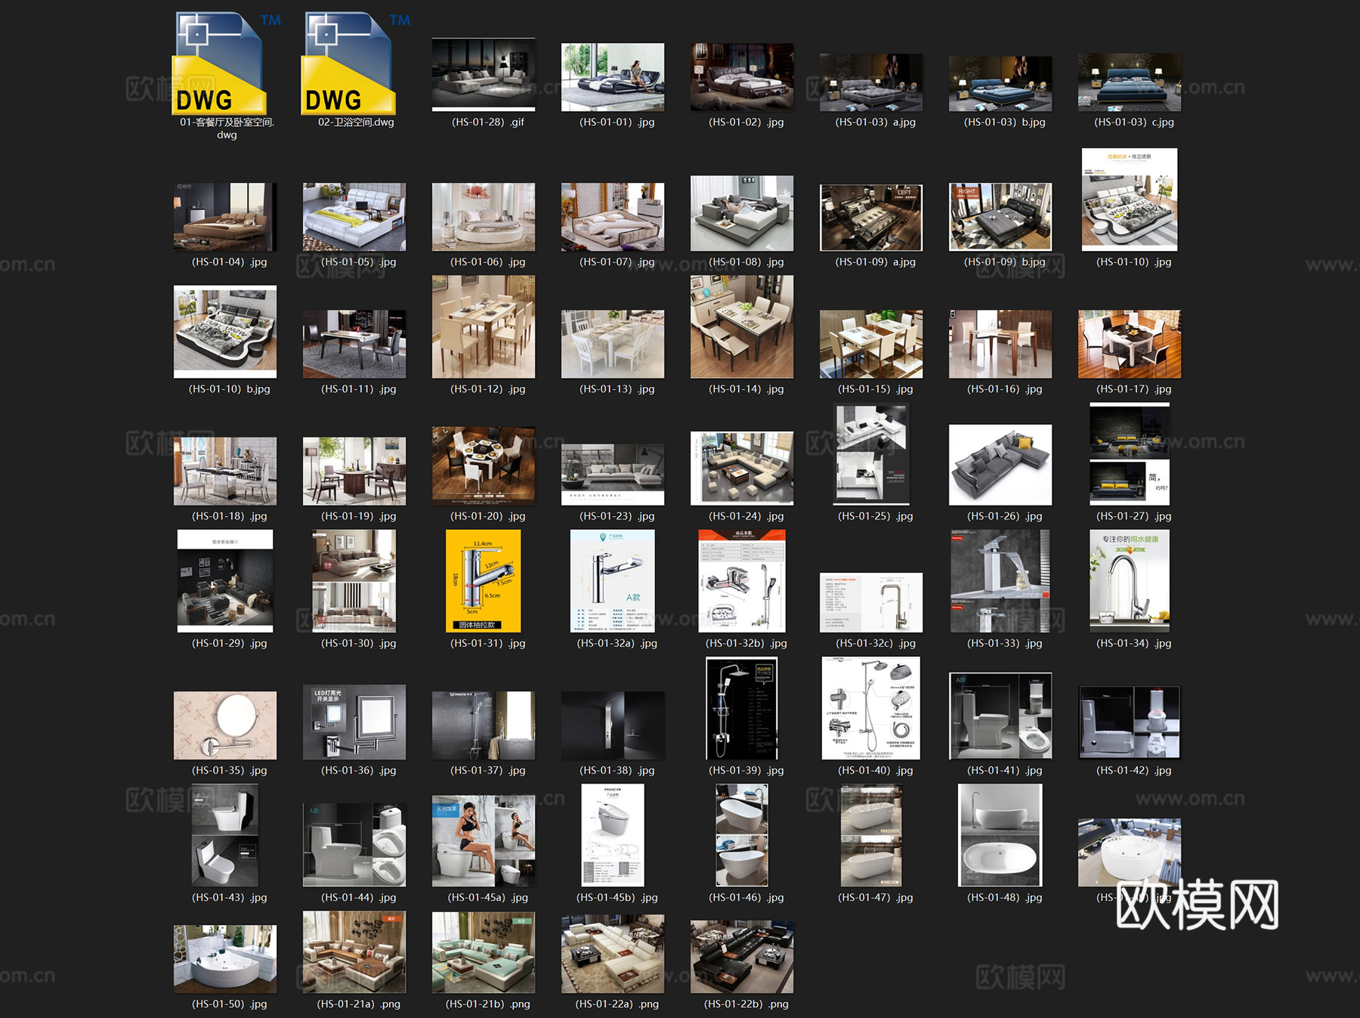Select the gray sectional sofa thumbnail (HS-01-26)
The width and height of the screenshot is (1360, 1018).
(1000, 465)
